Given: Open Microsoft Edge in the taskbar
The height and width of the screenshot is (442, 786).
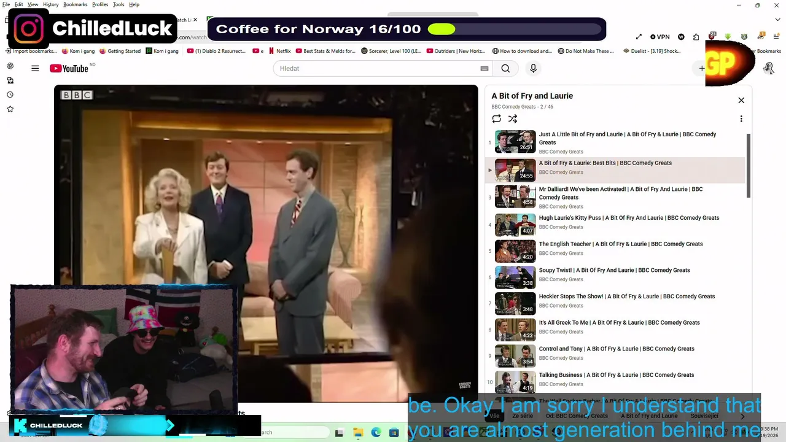Looking at the screenshot, I should click(376, 433).
